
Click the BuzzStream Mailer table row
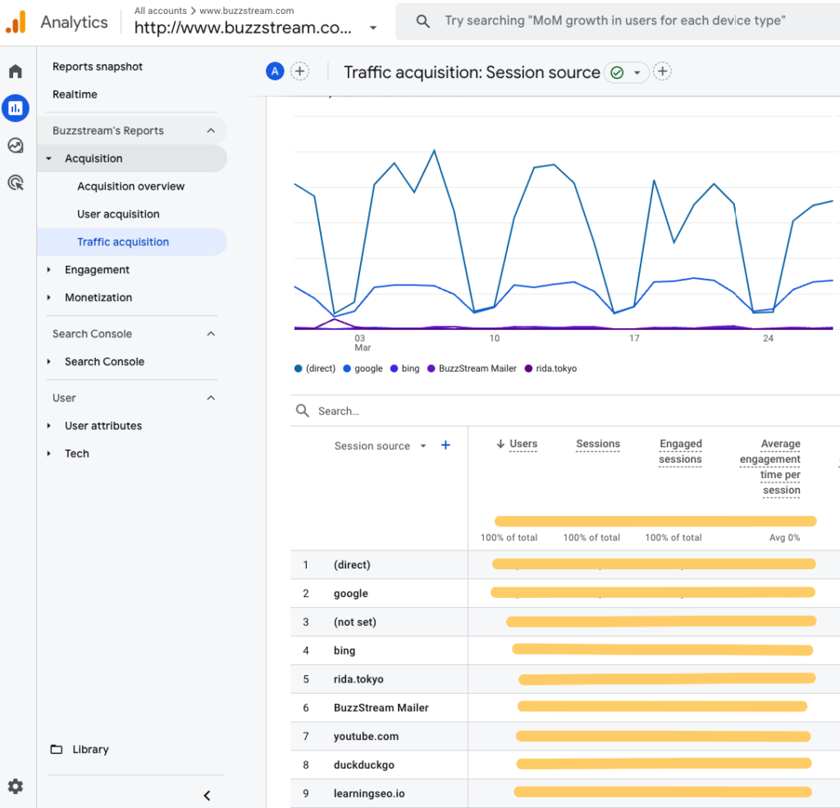[565, 708]
